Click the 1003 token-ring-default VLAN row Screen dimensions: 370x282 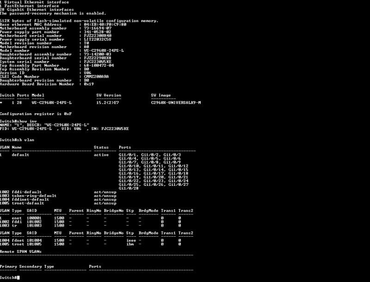click(x=58, y=196)
